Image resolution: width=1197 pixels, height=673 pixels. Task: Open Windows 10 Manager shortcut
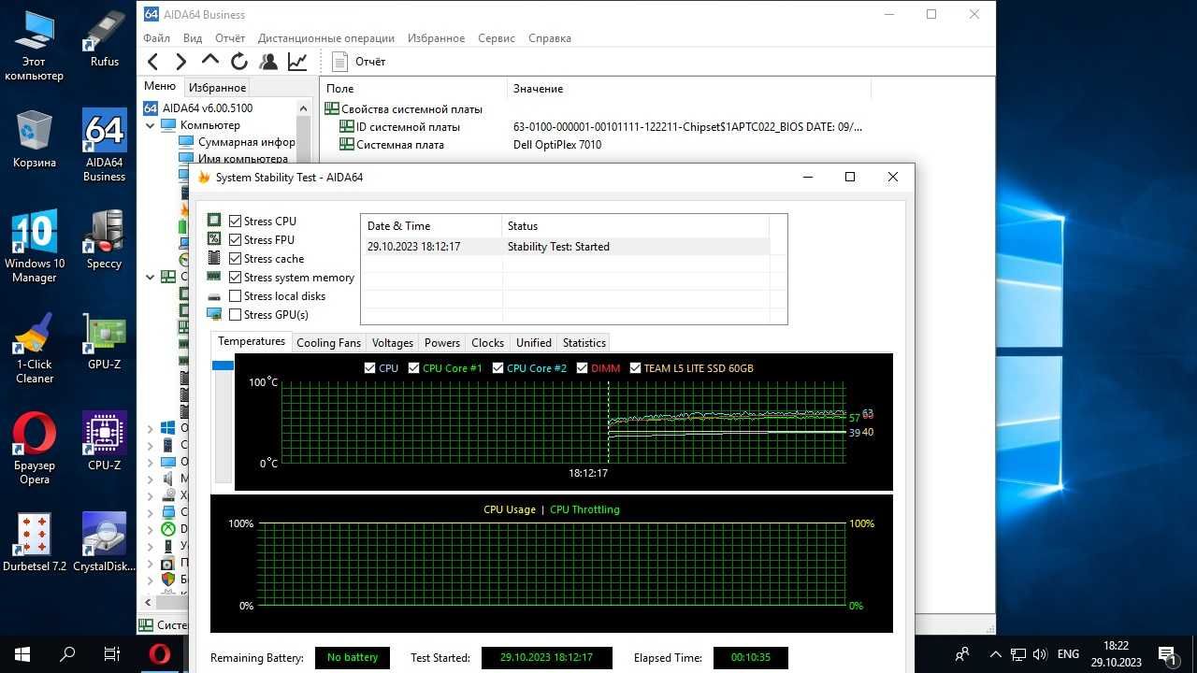(x=35, y=247)
